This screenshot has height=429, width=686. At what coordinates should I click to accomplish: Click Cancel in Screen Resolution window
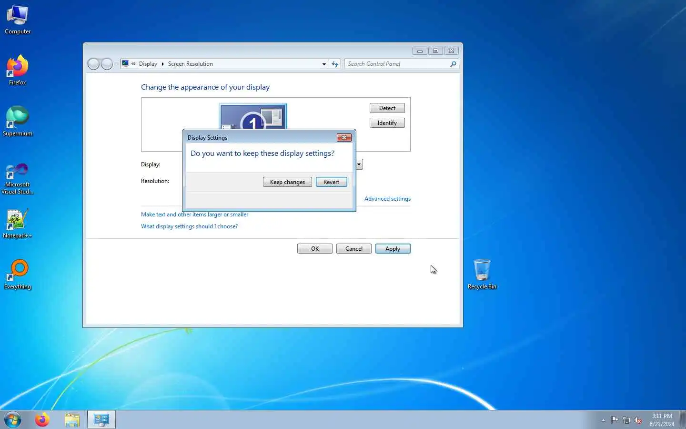tap(354, 249)
